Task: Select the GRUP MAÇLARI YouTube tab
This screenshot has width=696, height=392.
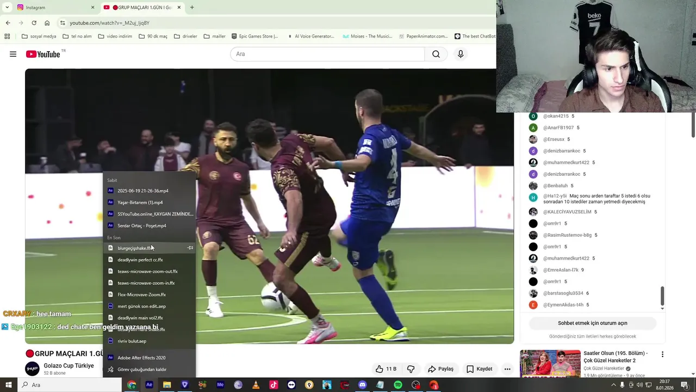Action: click(x=142, y=8)
